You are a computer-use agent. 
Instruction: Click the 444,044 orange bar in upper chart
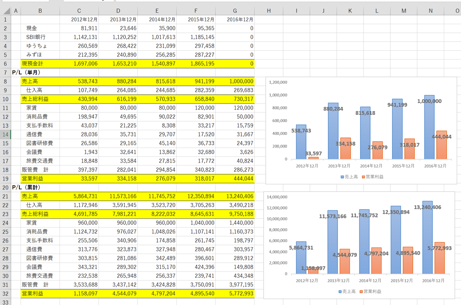(442, 145)
